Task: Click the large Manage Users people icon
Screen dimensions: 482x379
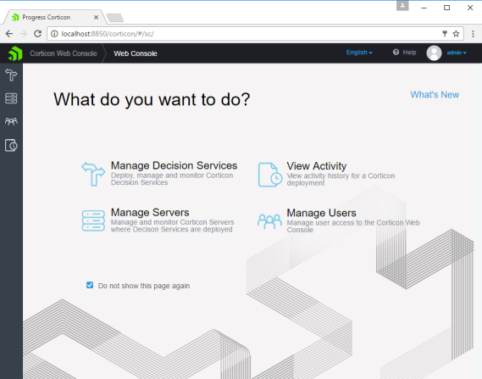Action: pyautogui.click(x=269, y=221)
